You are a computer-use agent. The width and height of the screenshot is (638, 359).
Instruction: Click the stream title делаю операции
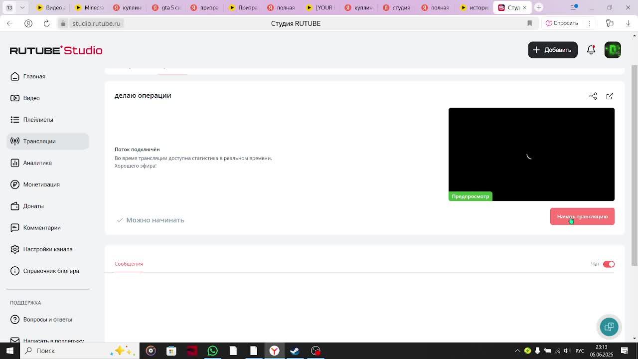[x=143, y=95]
